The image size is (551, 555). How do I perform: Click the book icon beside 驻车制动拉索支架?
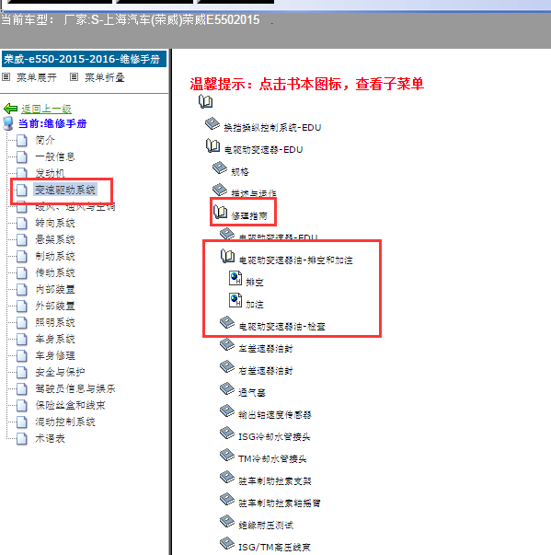[227, 477]
